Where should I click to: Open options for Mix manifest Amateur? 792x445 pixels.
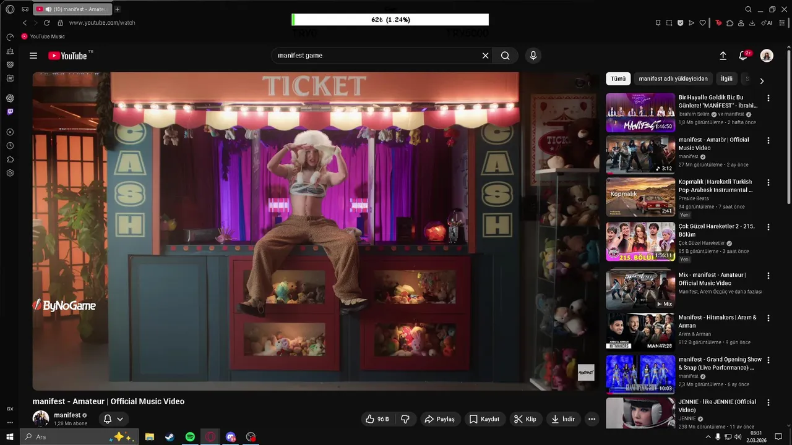[768, 276]
